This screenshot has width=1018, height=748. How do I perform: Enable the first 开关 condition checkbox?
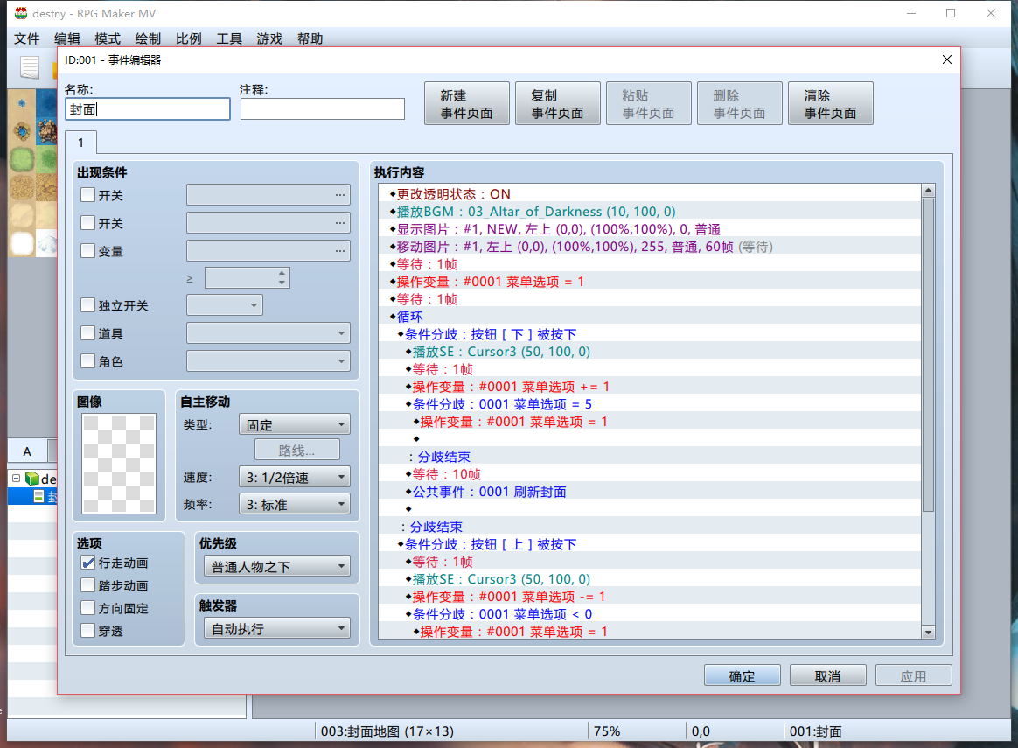click(87, 195)
